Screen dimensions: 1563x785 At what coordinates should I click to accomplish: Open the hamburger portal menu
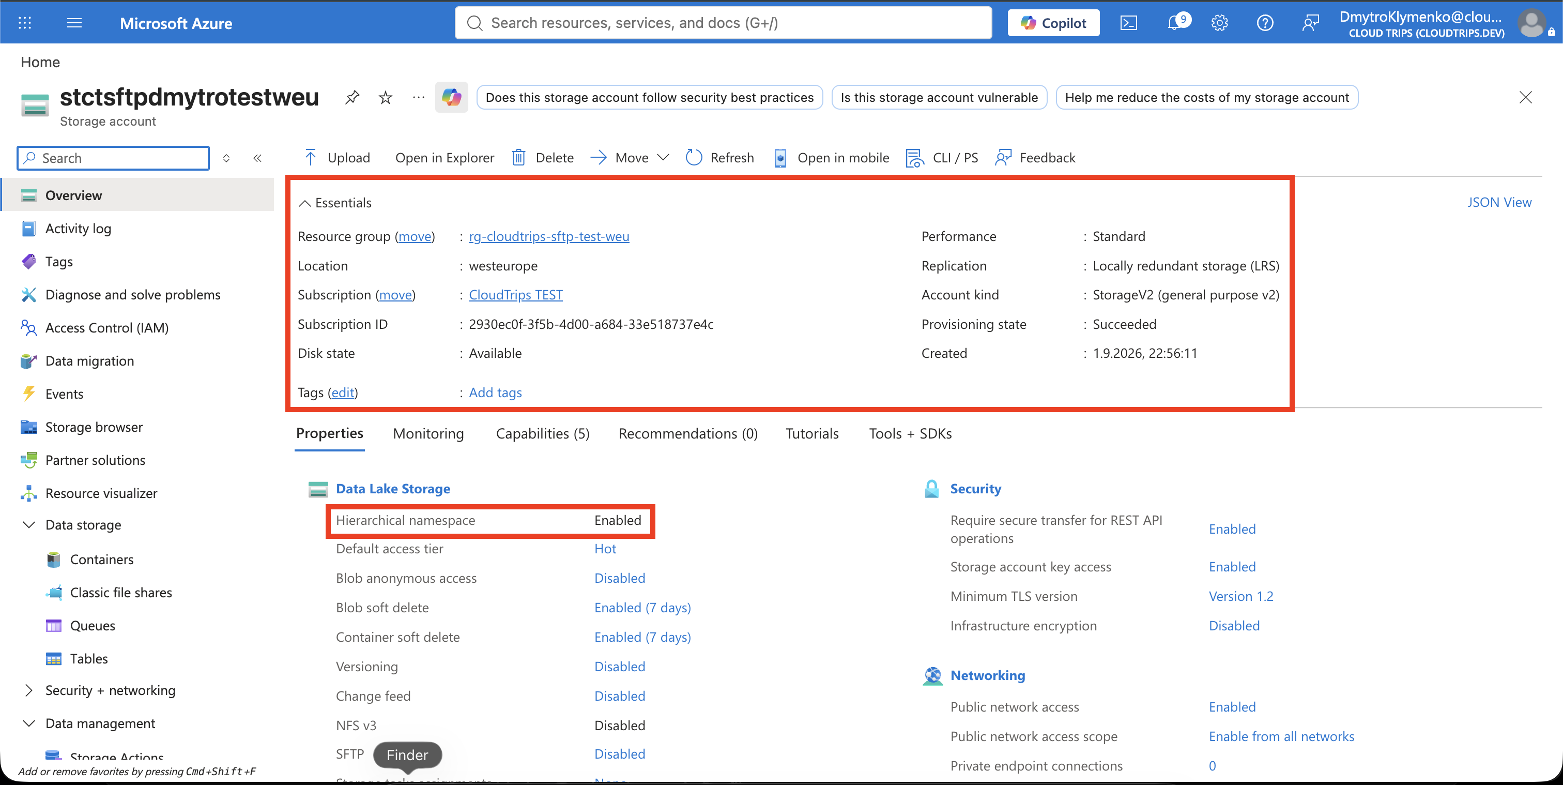[x=74, y=23]
